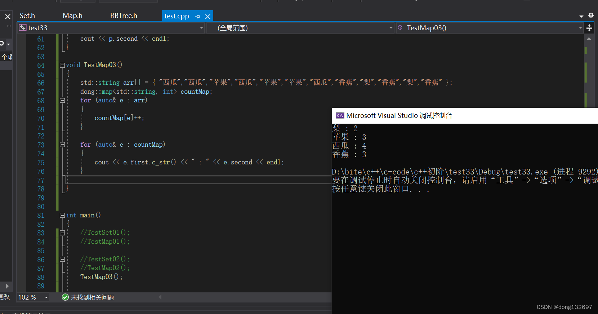This screenshot has height=314, width=598.
Task: Collapse the int main() function
Action: point(62,215)
